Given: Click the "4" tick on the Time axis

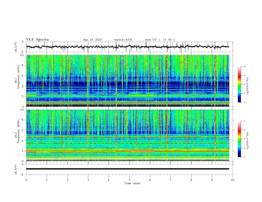Looking at the screenshot, I should pyautogui.click(x=109, y=180).
